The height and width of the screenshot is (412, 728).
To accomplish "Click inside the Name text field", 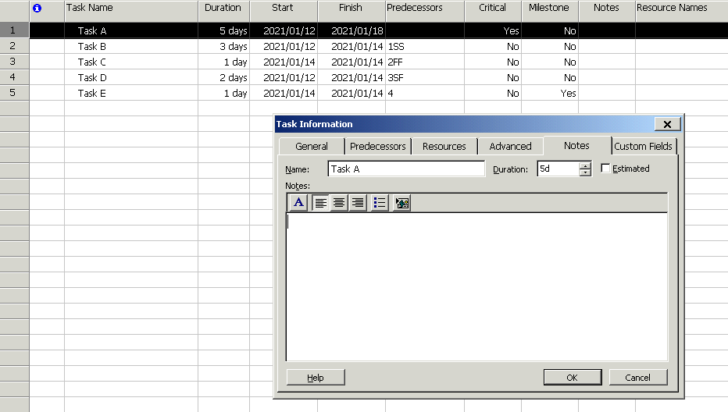I will (406, 169).
